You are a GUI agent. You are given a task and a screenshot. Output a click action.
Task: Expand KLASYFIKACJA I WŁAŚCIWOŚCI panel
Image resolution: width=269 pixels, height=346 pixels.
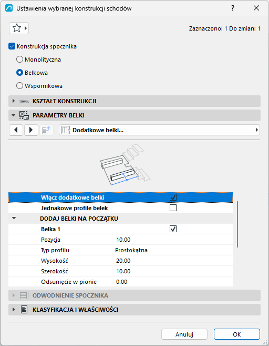(134, 310)
